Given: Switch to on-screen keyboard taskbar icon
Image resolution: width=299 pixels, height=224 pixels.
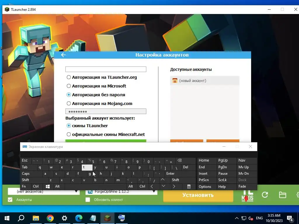Looking at the screenshot, I should coord(122,218).
